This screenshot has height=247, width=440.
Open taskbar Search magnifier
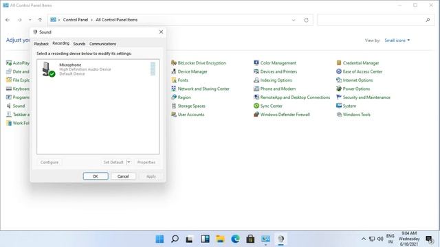[175, 239]
